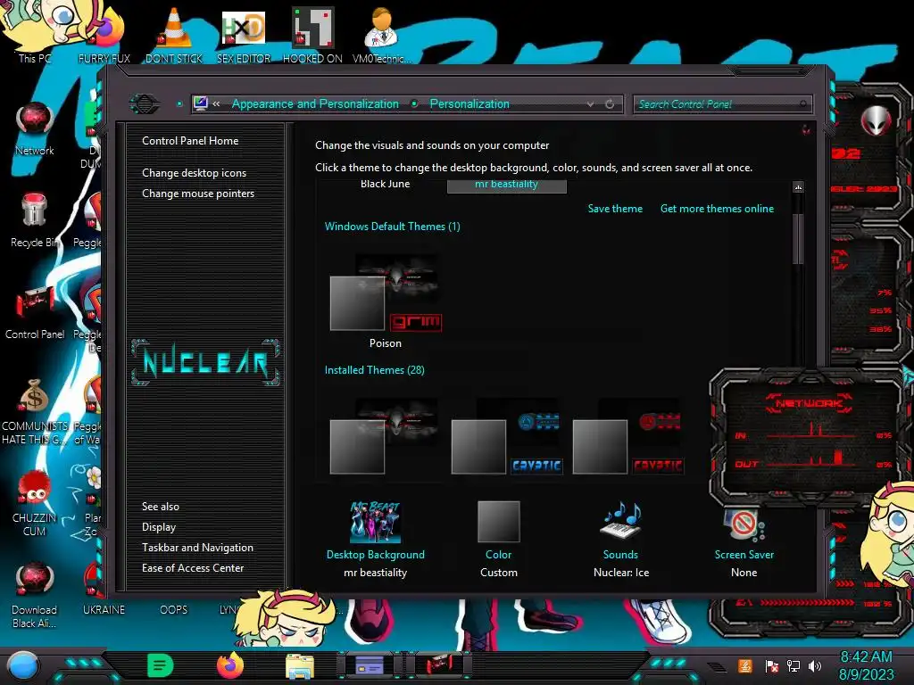Select the HOOKED ON desktop icon
This screenshot has width=914, height=685.
tap(312, 35)
